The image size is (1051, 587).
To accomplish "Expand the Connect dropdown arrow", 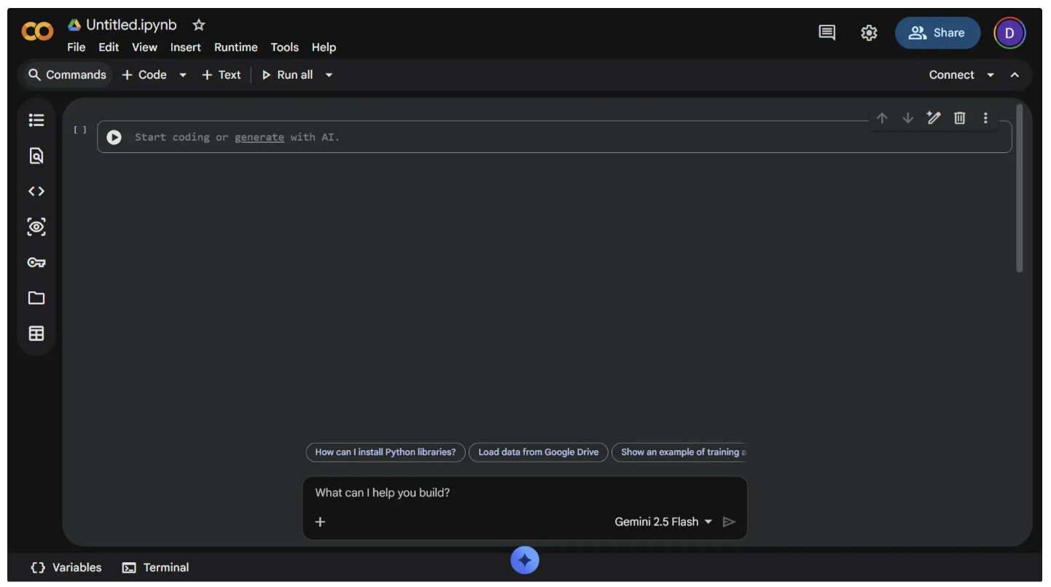I will point(991,75).
